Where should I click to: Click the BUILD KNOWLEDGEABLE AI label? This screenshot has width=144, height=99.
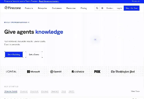tap(17, 22)
